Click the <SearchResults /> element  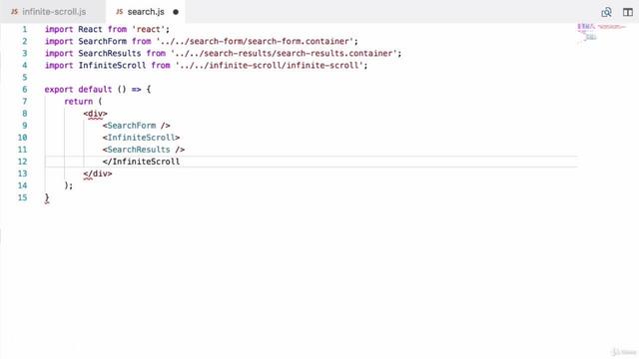(144, 150)
